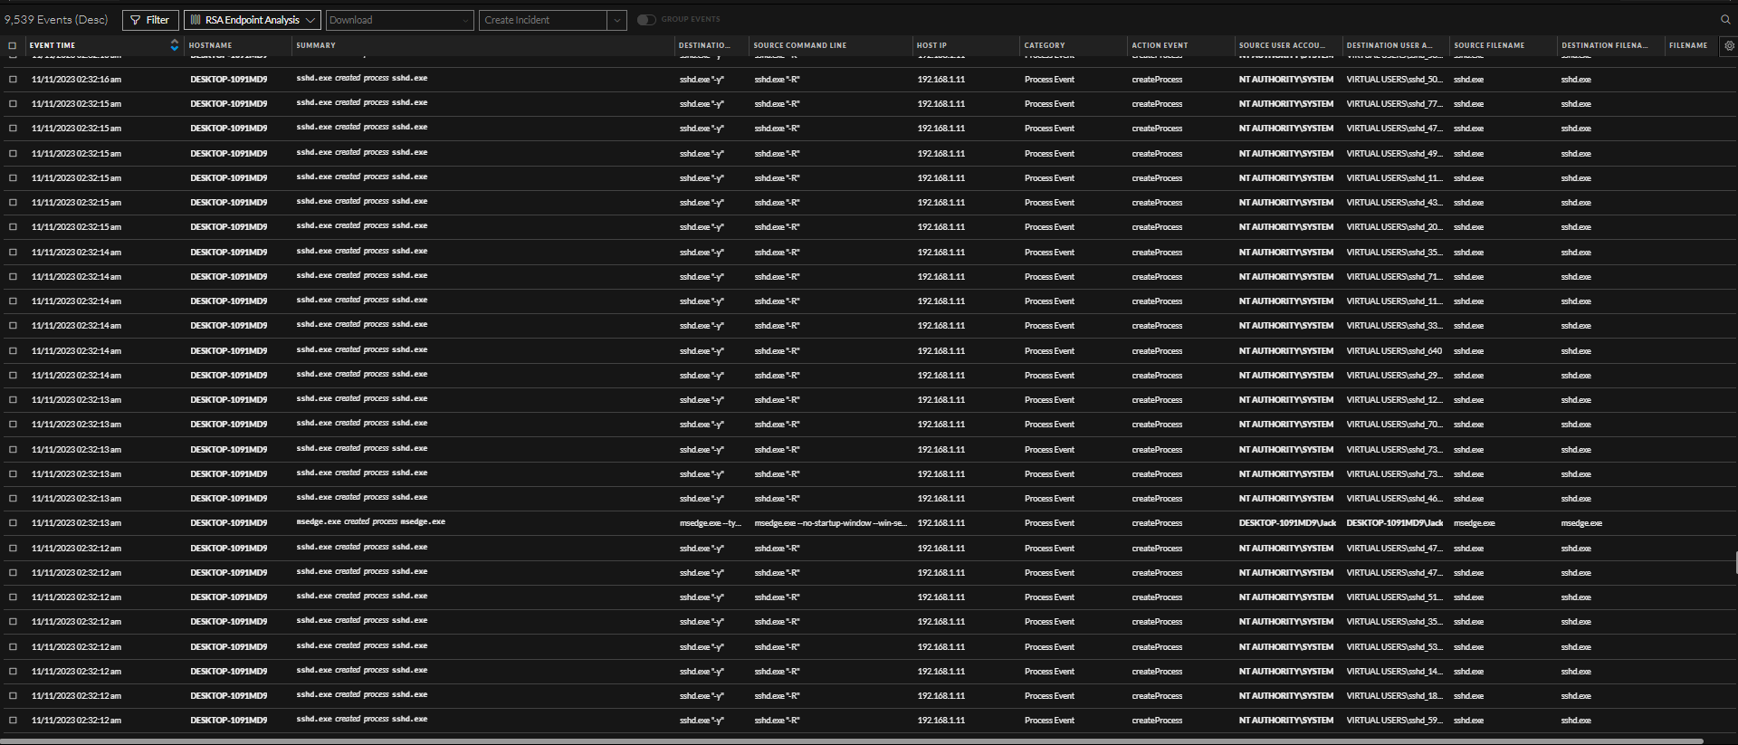Viewport: 1738px width, 745px height.
Task: Check the select-all events checkbox
Action: pyautogui.click(x=13, y=45)
